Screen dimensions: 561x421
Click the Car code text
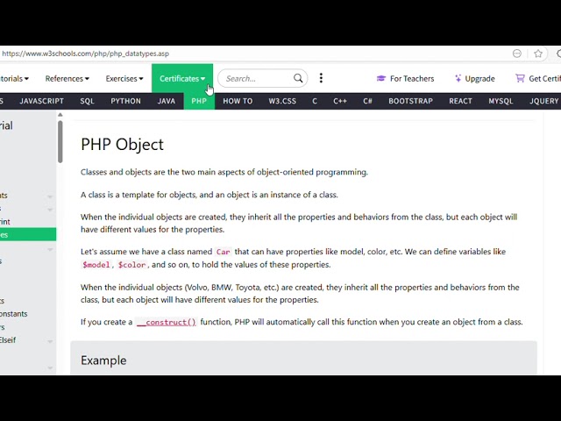tap(223, 252)
